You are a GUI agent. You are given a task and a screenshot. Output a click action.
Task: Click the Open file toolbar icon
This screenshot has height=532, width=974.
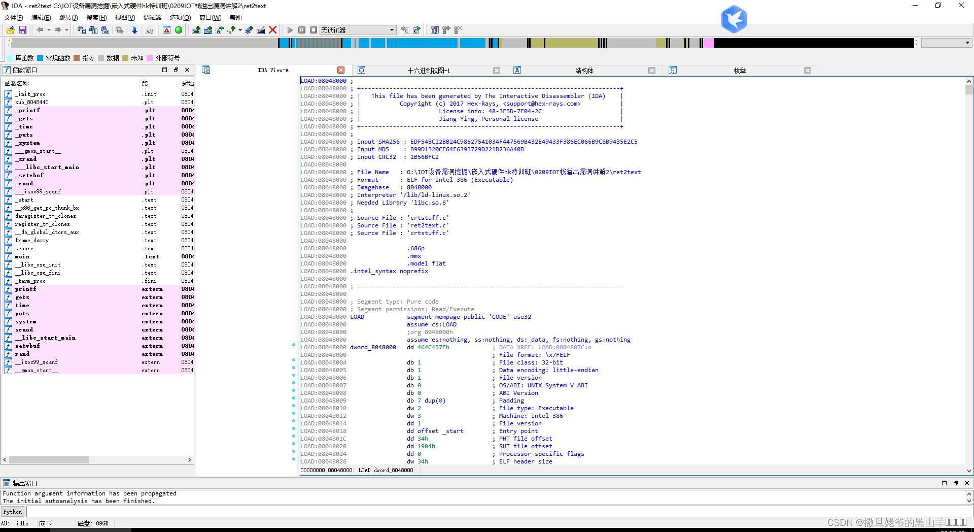coord(11,30)
